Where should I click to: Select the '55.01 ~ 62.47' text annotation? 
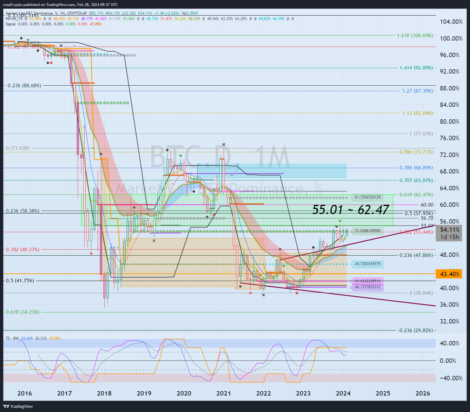pos(350,210)
